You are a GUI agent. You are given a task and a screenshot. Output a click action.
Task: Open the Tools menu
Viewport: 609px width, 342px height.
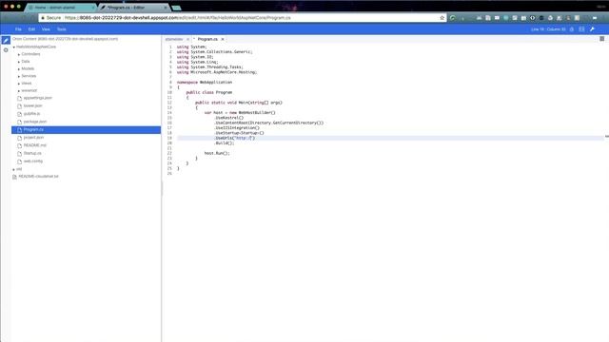click(61, 29)
